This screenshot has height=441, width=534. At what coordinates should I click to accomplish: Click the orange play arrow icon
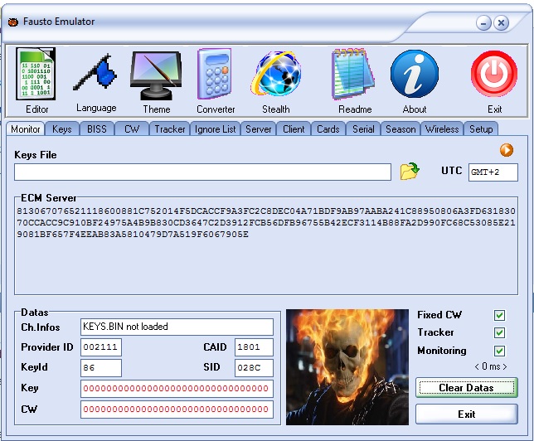[x=507, y=150]
